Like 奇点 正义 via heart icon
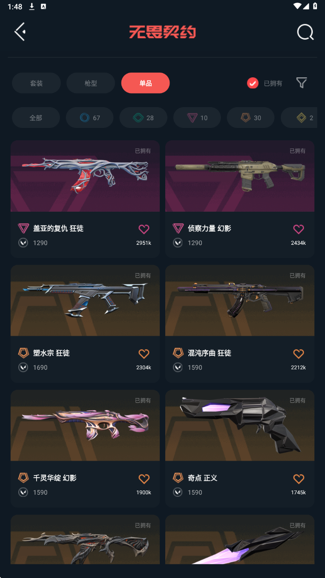The image size is (325, 578). click(299, 479)
